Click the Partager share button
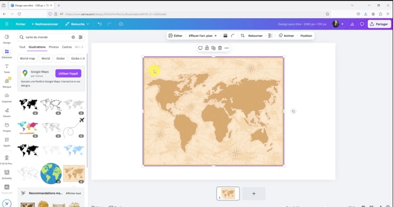 pos(379,24)
